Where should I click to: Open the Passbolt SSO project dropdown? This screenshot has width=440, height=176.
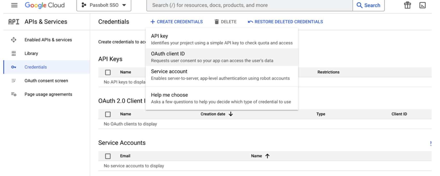click(104, 5)
